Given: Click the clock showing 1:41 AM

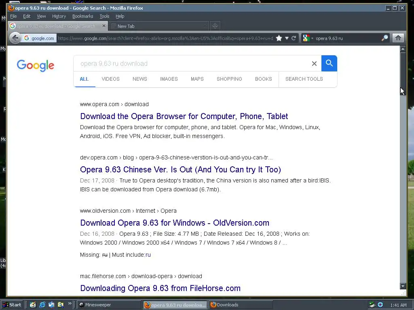Looking at the screenshot, I should pos(398,305).
